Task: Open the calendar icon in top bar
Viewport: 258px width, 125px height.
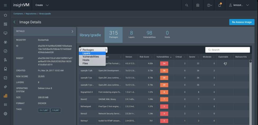Action: click(x=198, y=5)
